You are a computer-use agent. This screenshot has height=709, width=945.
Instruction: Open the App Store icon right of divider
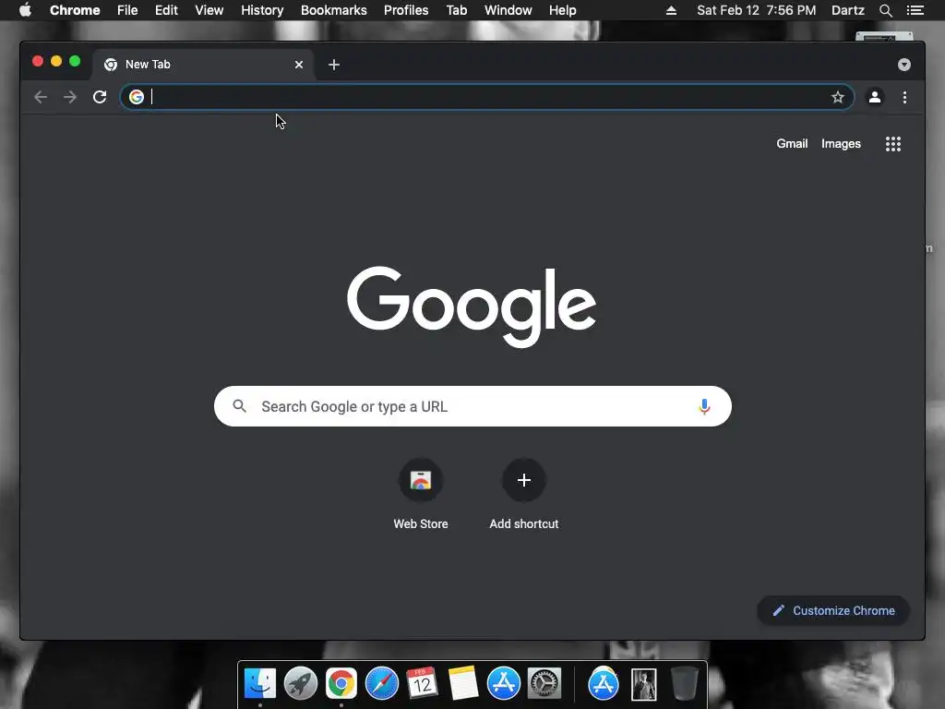coord(604,684)
